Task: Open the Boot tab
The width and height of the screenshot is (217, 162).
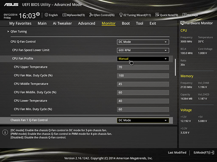Action: coord(126,23)
